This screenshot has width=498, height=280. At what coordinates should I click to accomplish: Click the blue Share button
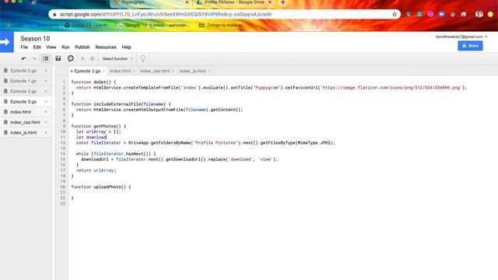click(x=470, y=46)
